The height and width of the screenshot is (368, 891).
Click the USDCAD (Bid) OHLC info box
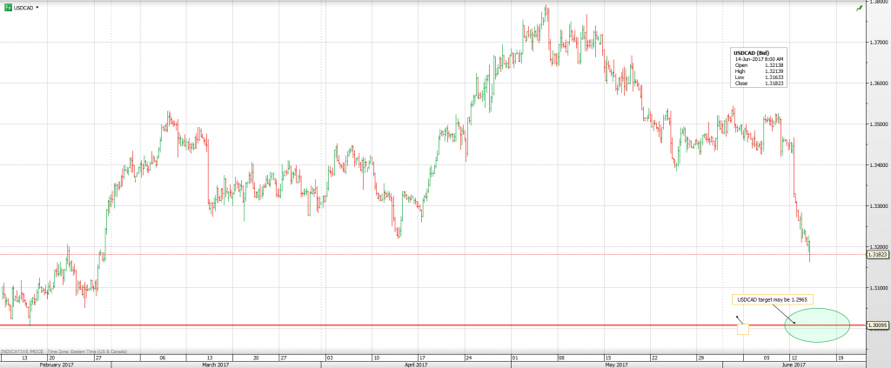760,67
